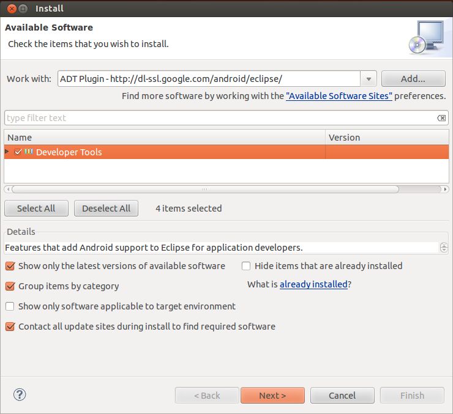Screen dimensions: 453x414
Task: Expand the Developer Tools tree node
Action: tap(7, 152)
